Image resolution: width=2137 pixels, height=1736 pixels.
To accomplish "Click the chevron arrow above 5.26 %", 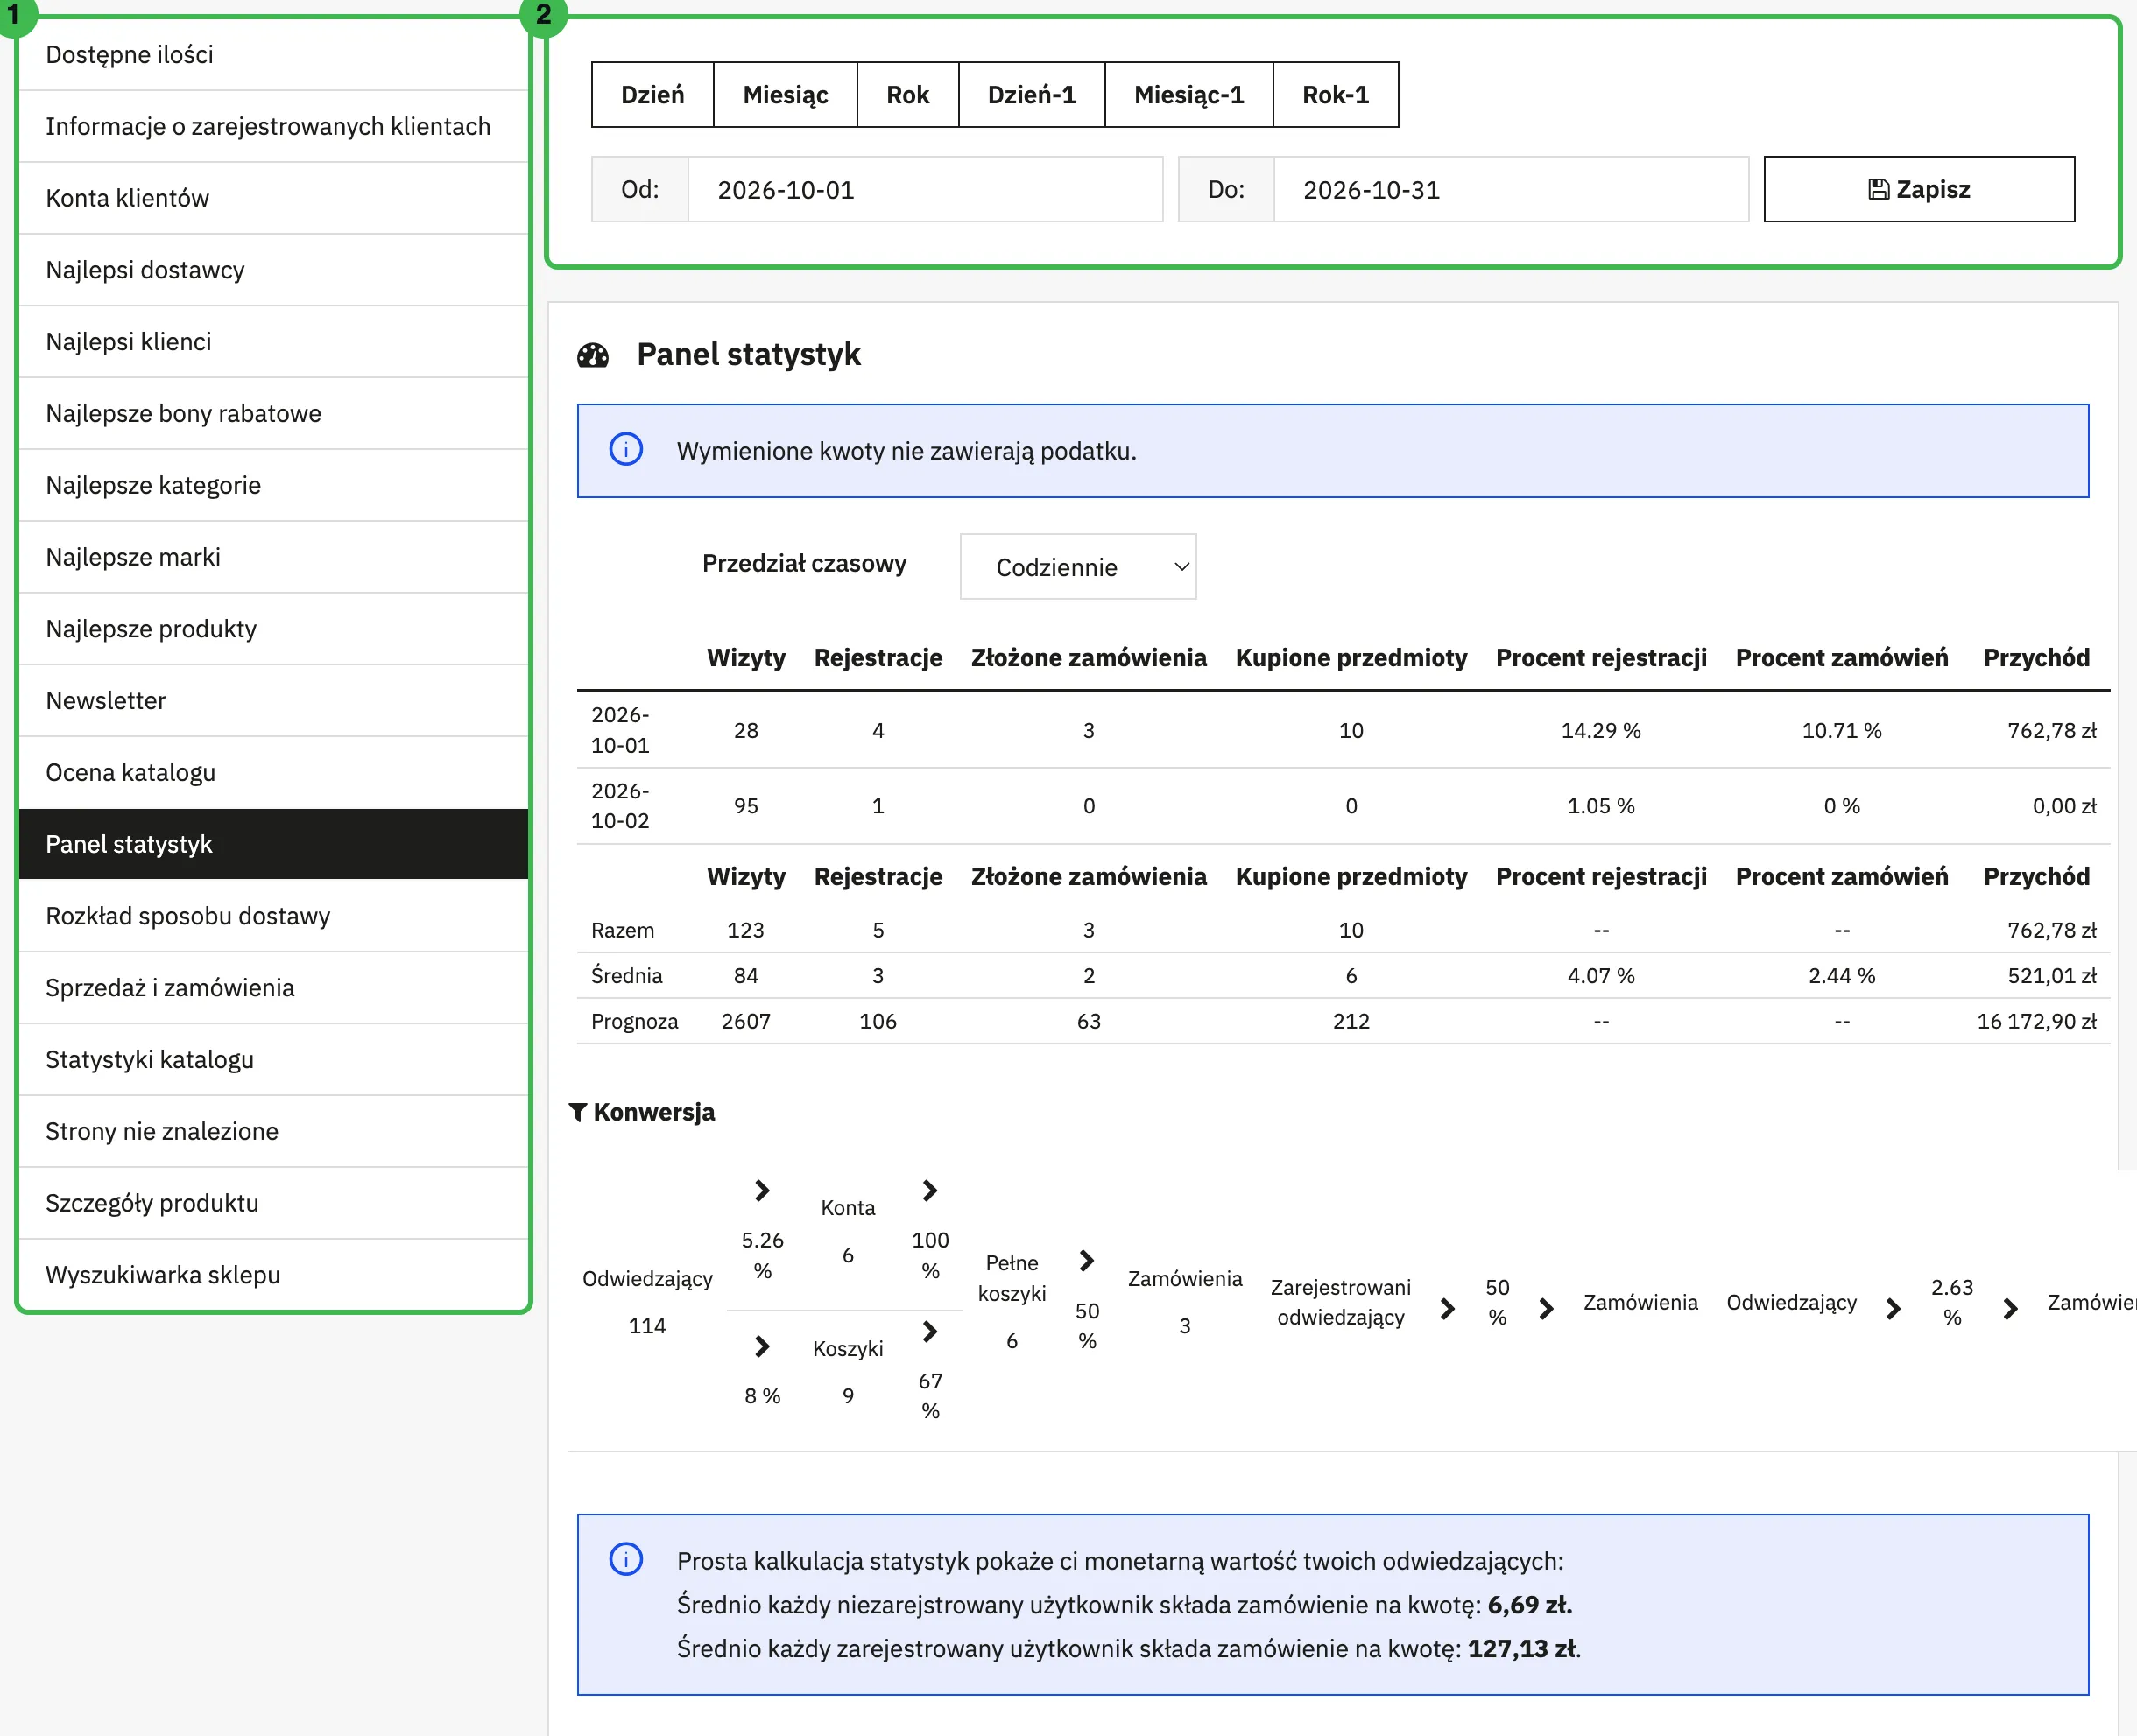I will (762, 1190).
